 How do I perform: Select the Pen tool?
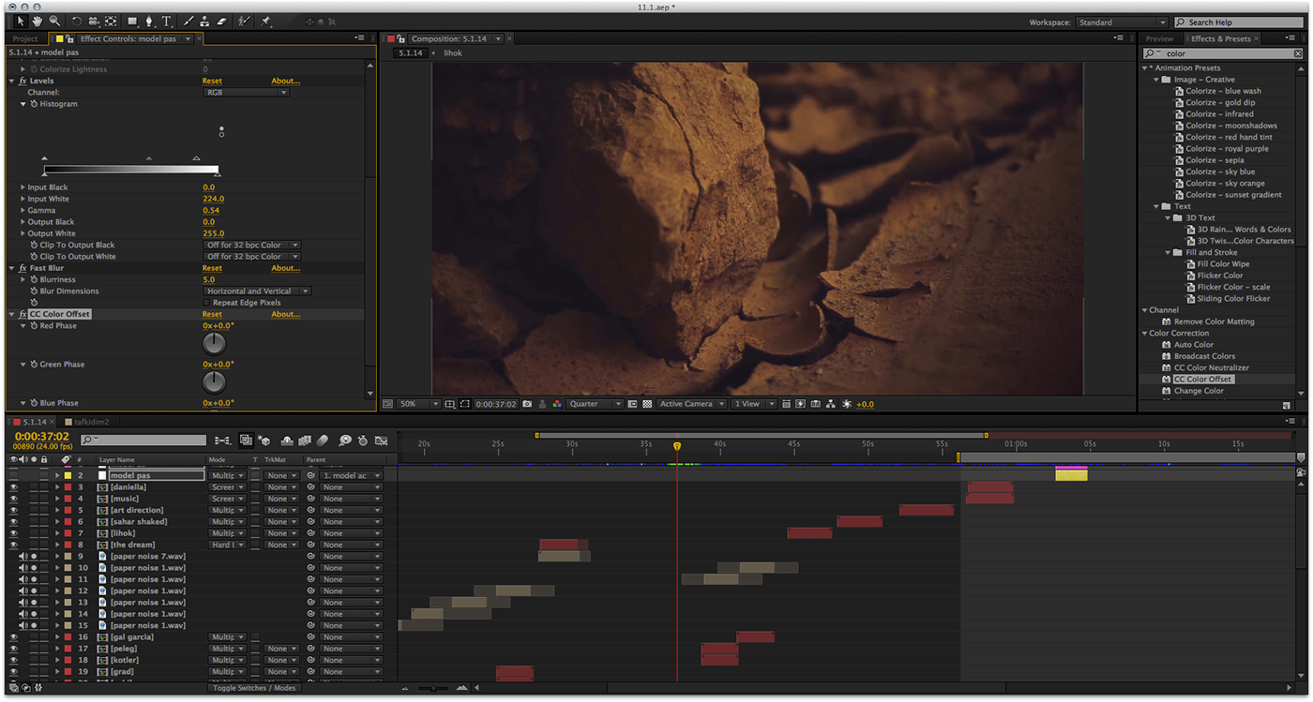click(149, 21)
